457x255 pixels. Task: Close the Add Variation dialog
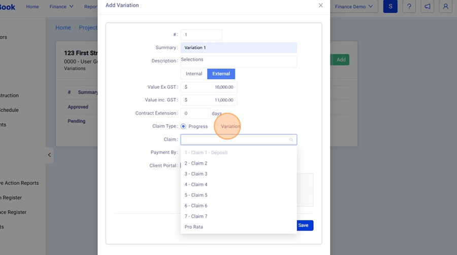click(x=320, y=6)
